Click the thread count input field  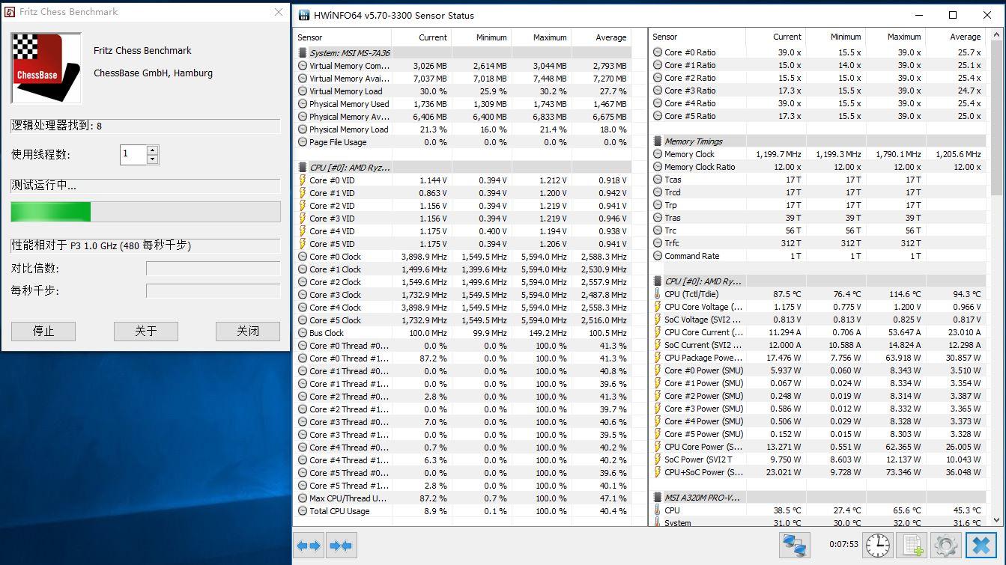coord(134,155)
